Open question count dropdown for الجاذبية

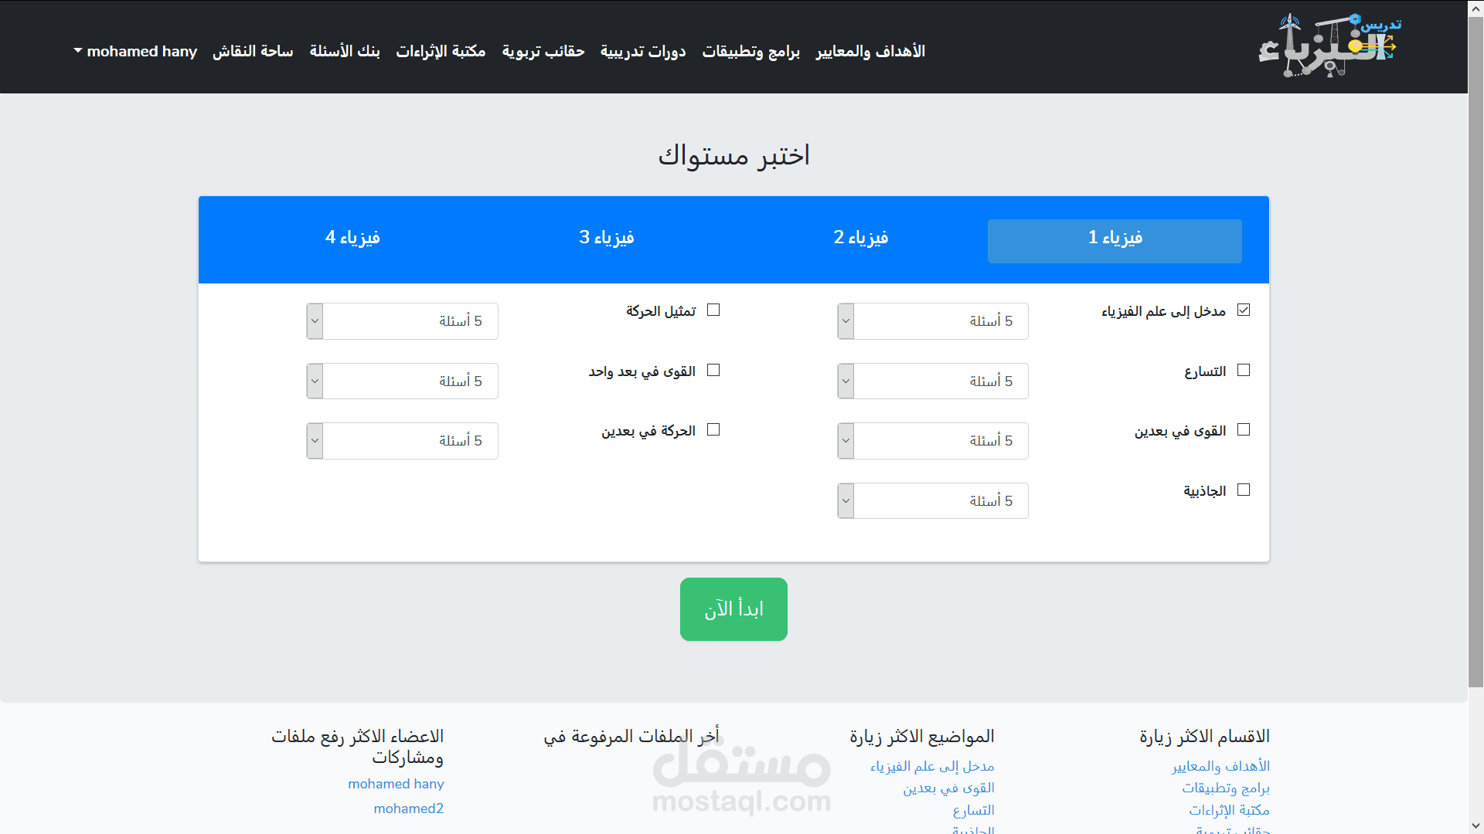point(932,501)
